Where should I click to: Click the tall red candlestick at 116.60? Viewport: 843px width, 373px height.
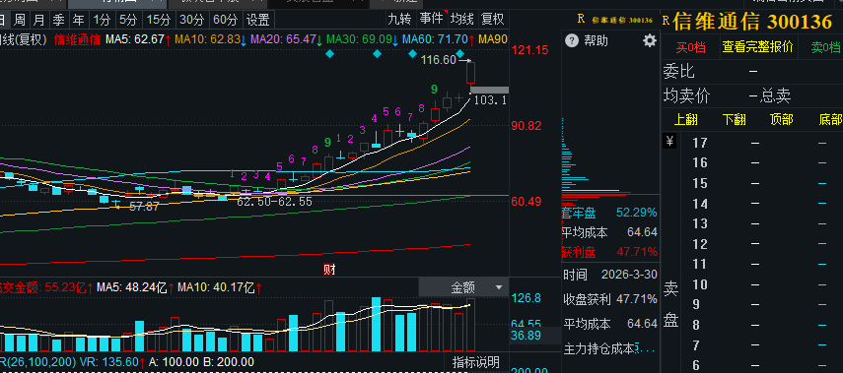(470, 73)
